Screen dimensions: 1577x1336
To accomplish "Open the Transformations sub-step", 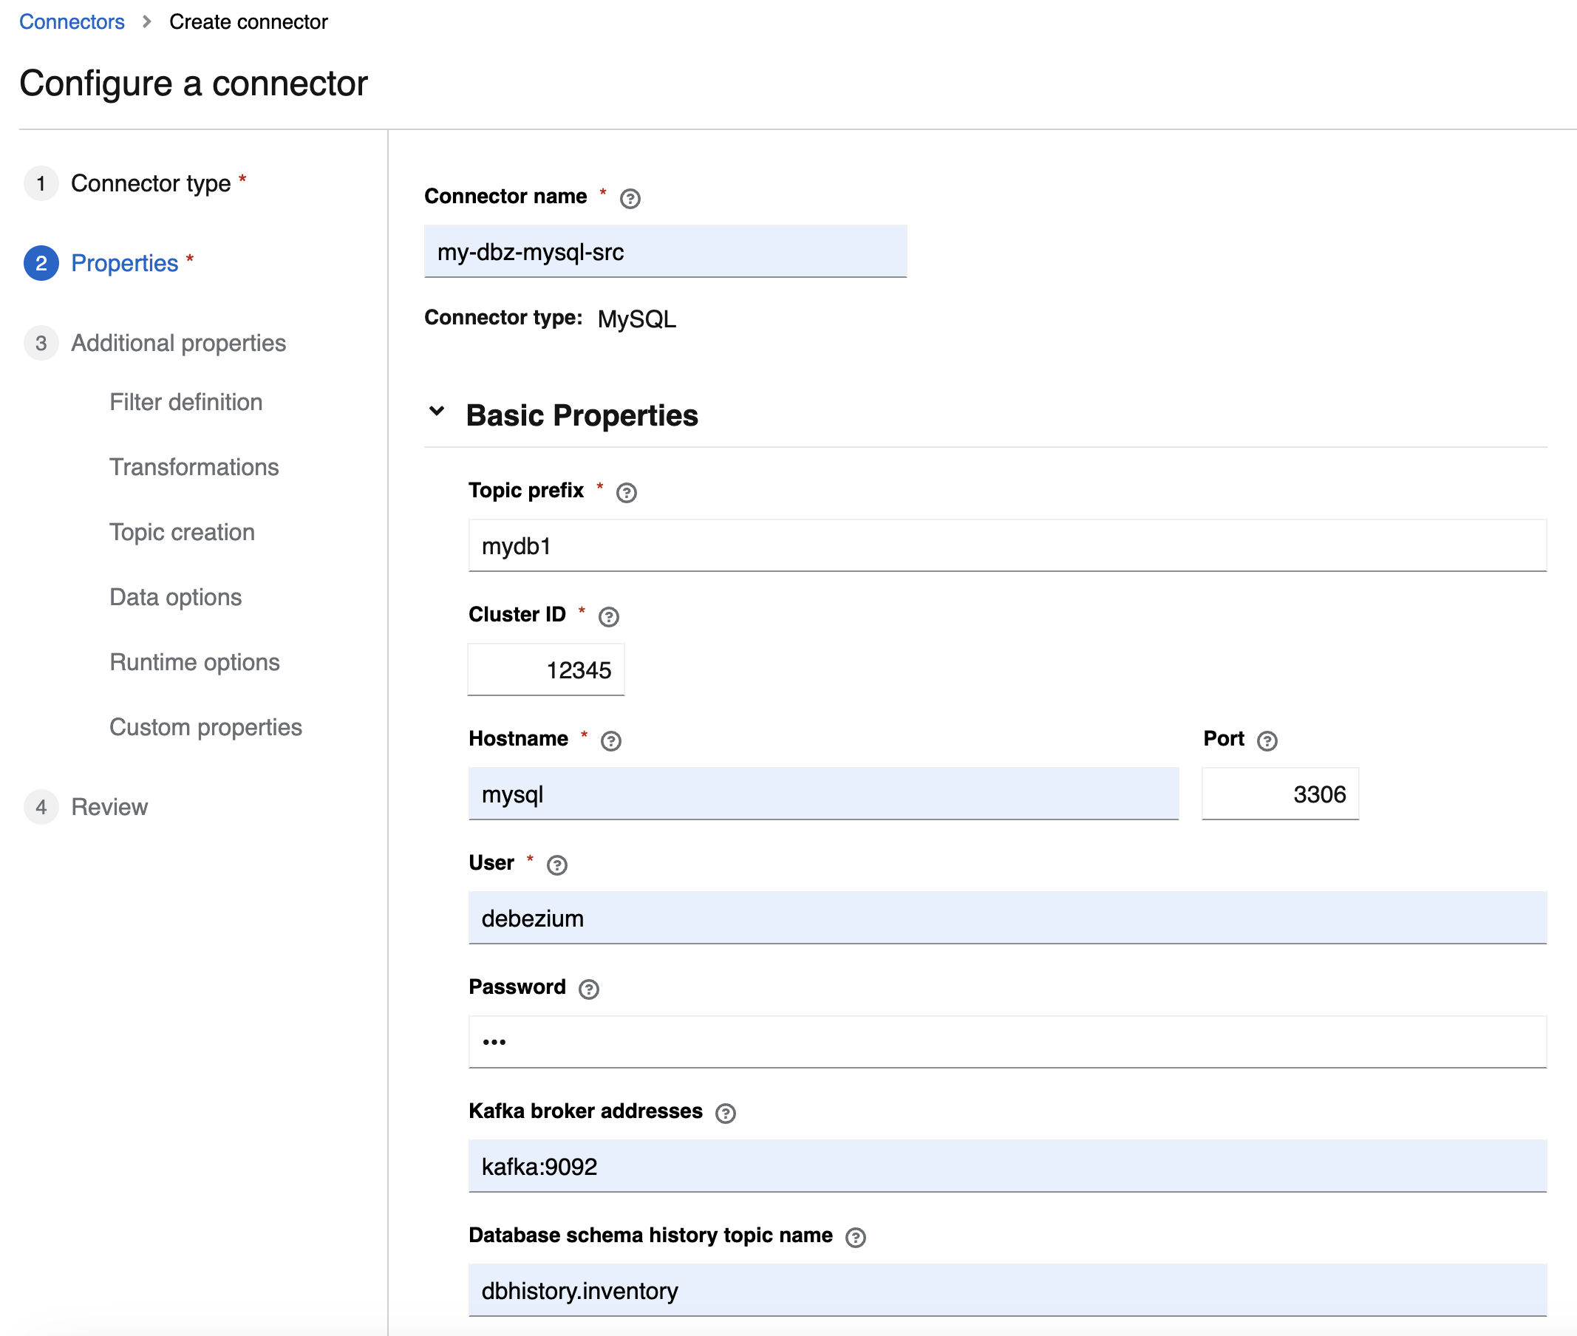I will 194,467.
